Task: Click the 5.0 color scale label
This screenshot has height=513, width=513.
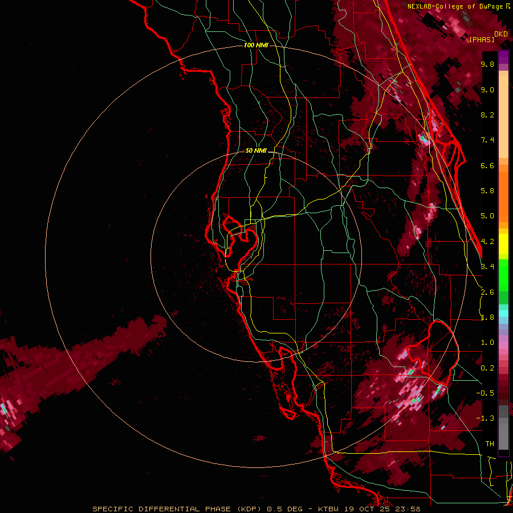Action: pyautogui.click(x=487, y=216)
